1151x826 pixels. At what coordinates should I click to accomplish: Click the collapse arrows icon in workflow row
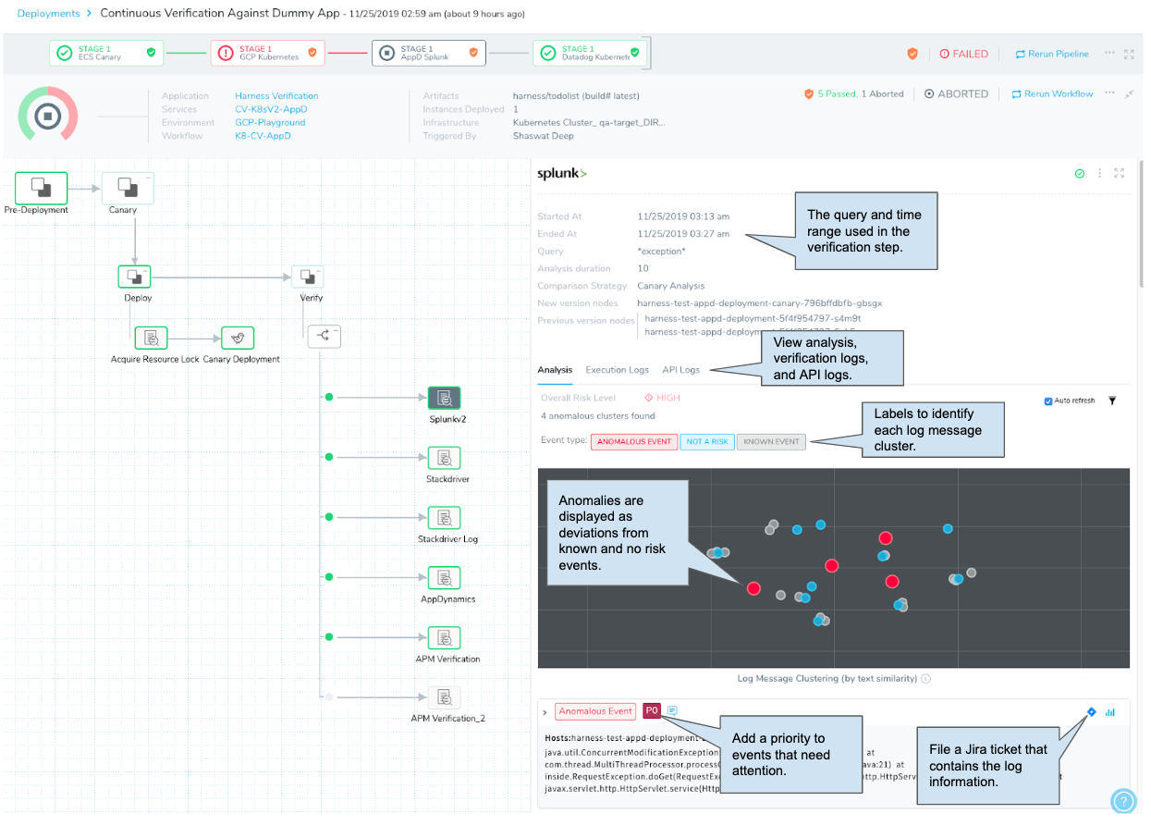pos(1129,93)
